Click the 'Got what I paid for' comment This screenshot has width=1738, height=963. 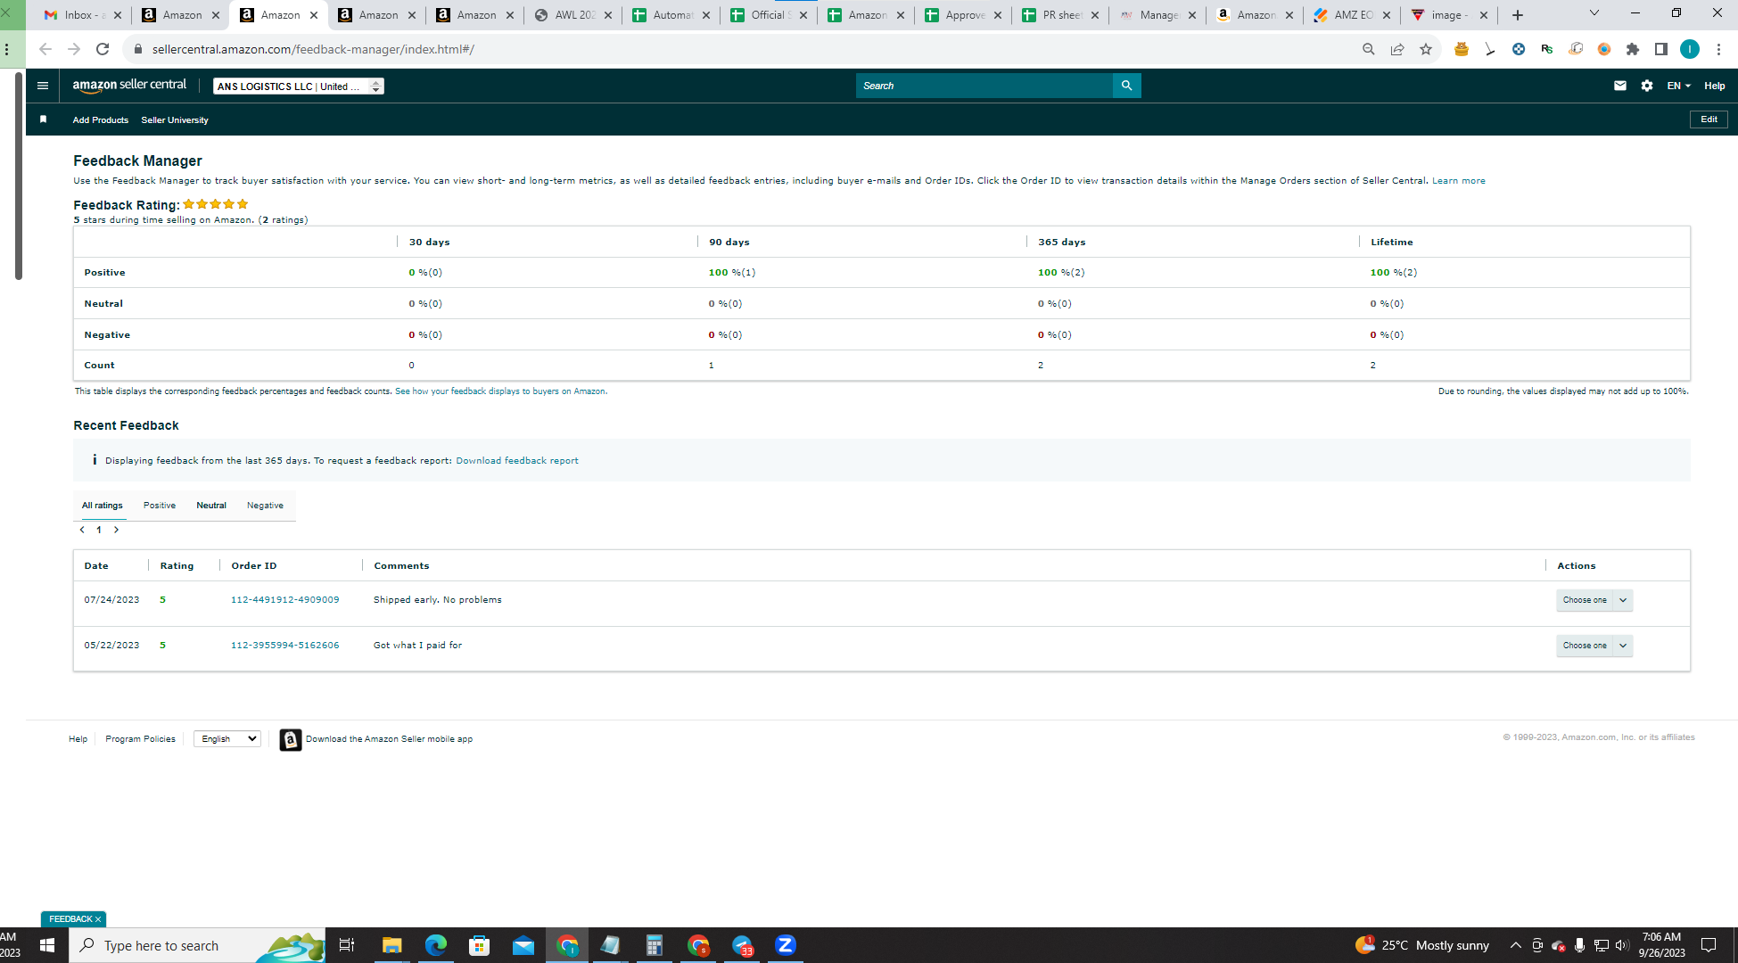pyautogui.click(x=418, y=646)
